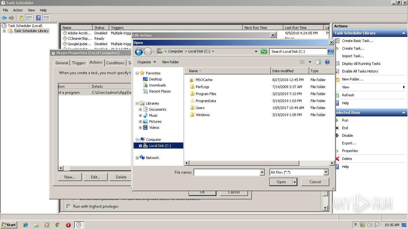Open Downloads under Favorites
This screenshot has height=229, width=408.
click(x=154, y=85)
